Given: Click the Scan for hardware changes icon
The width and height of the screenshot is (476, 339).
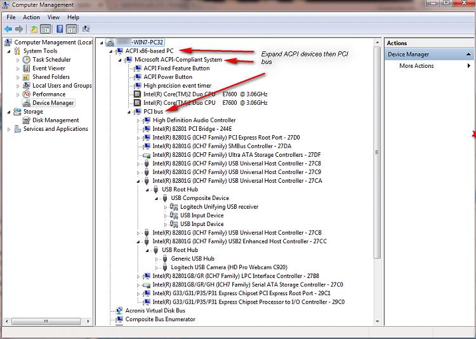Looking at the screenshot, I should click(86, 29).
